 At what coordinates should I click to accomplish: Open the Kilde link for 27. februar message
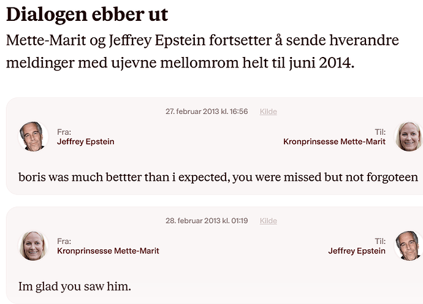pos(268,112)
